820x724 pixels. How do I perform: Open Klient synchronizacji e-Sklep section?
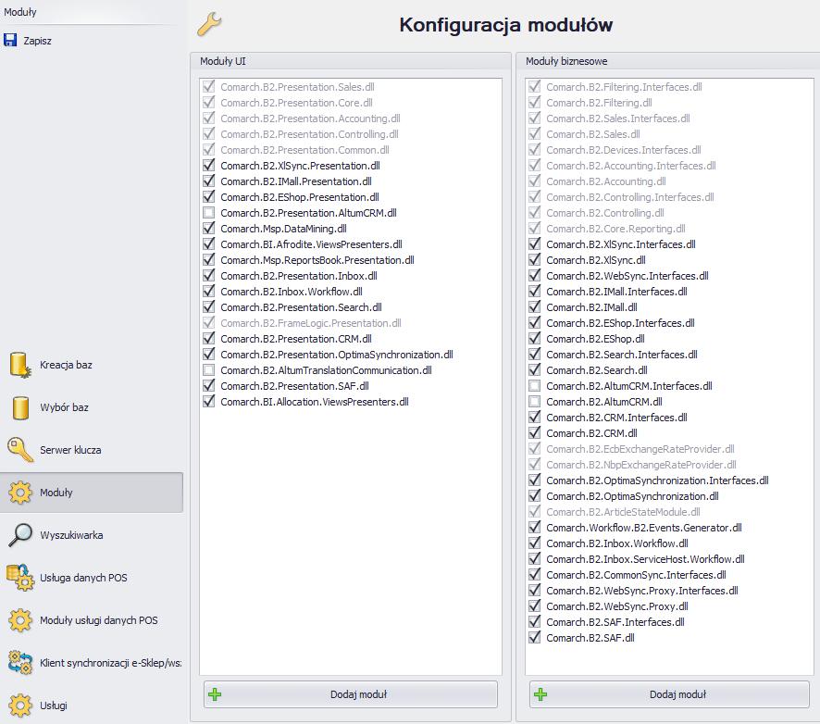coord(92,663)
